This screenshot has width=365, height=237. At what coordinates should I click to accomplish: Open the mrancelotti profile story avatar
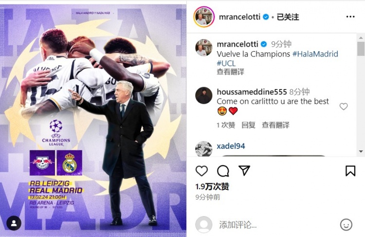[204, 17]
